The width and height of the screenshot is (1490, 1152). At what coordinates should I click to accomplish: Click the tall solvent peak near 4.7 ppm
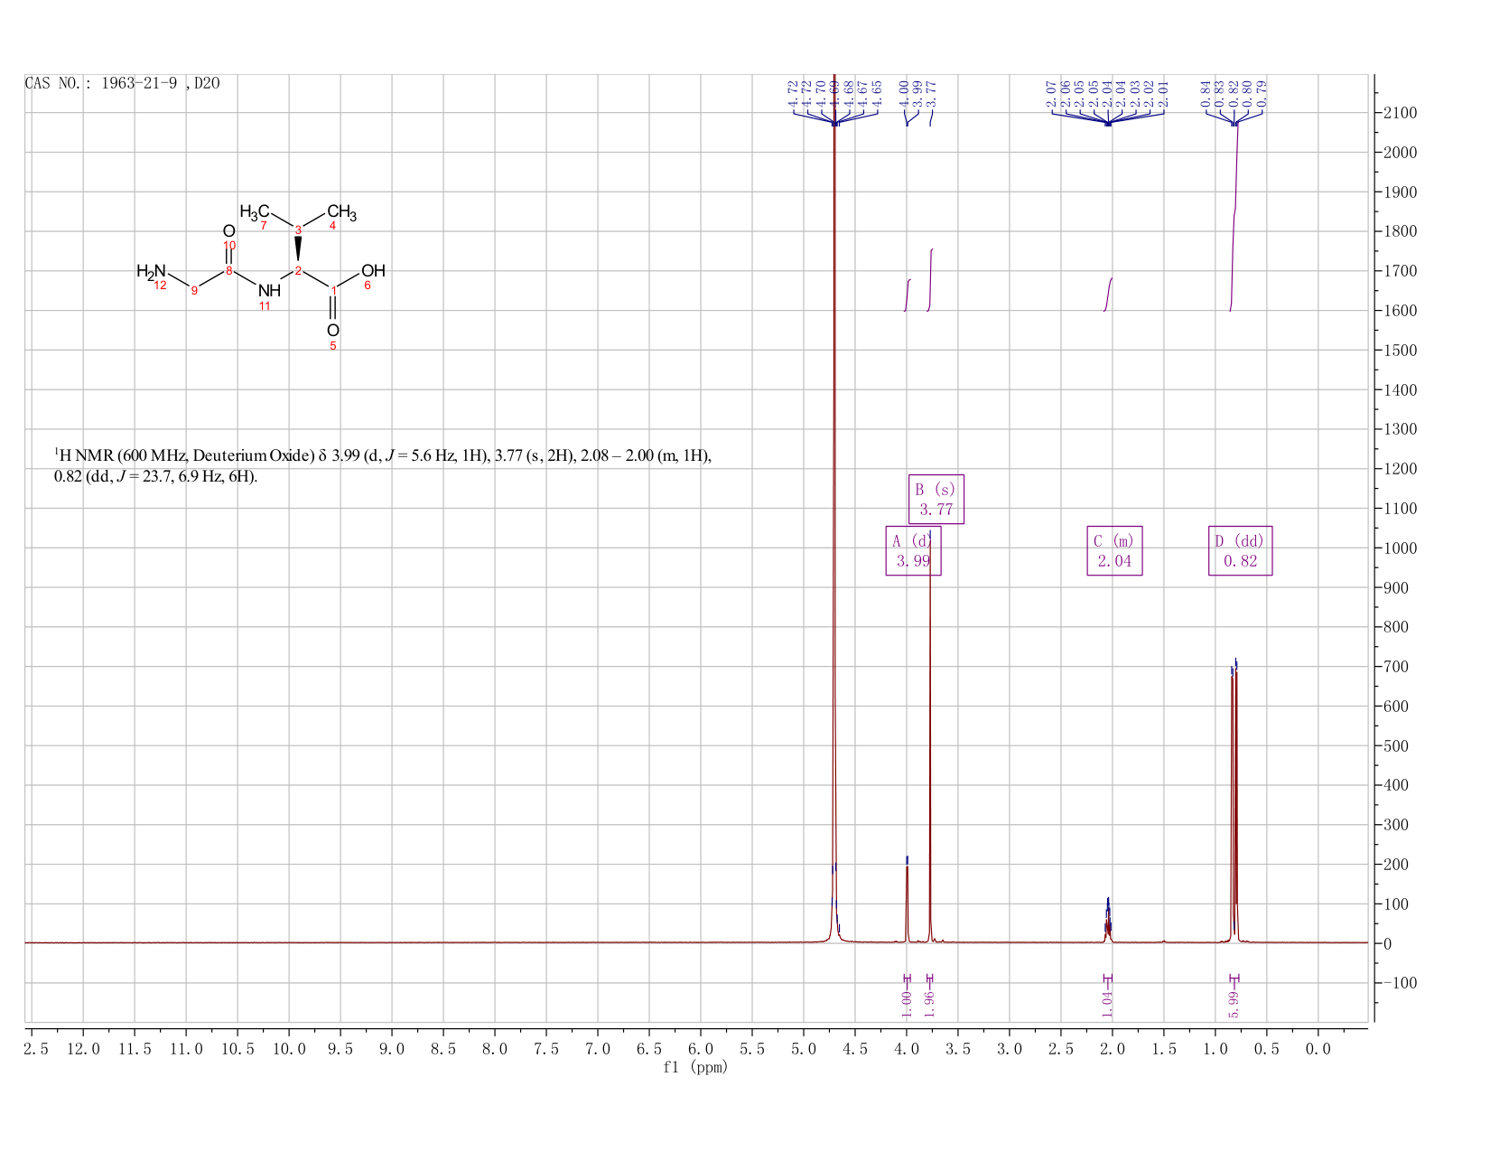(834, 506)
